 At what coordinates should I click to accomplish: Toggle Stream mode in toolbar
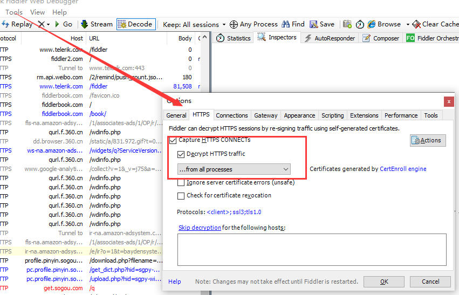(x=97, y=24)
